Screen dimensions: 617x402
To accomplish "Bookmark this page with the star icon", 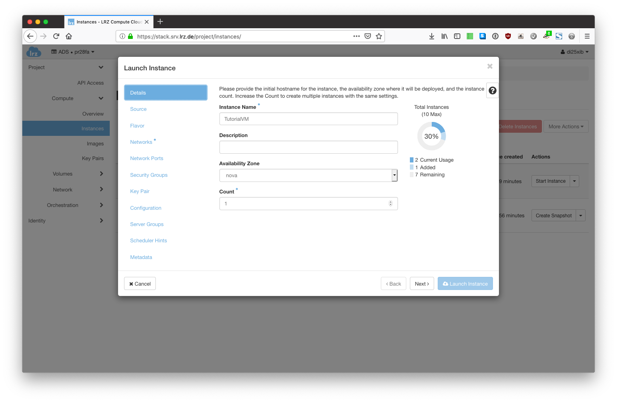I will click(379, 36).
